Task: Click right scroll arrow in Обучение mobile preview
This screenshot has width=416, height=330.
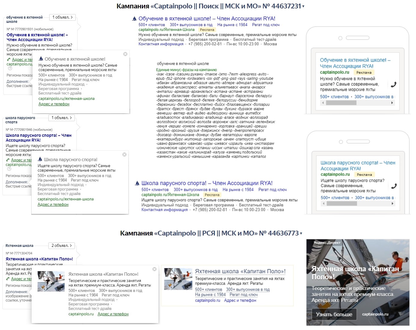Action: pos(392,103)
